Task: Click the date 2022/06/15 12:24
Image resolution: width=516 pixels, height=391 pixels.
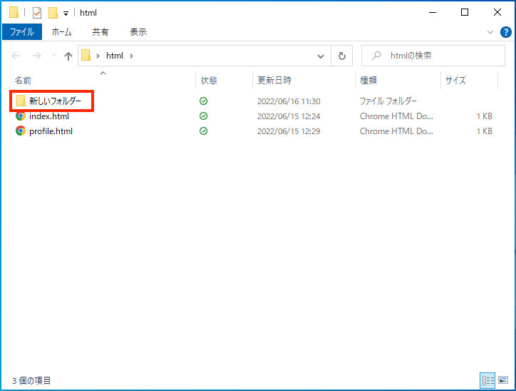Action: (289, 116)
